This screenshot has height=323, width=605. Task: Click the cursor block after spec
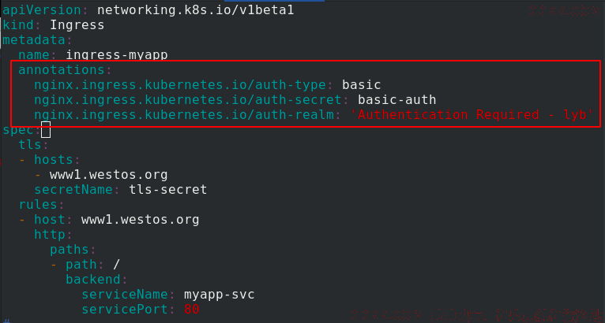coord(46,129)
